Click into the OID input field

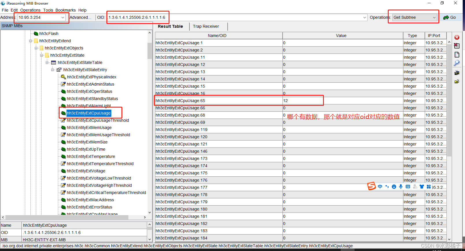(234, 17)
